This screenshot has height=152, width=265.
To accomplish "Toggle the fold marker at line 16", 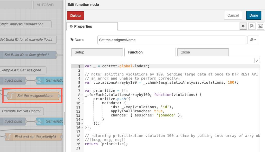I will point(82,128).
